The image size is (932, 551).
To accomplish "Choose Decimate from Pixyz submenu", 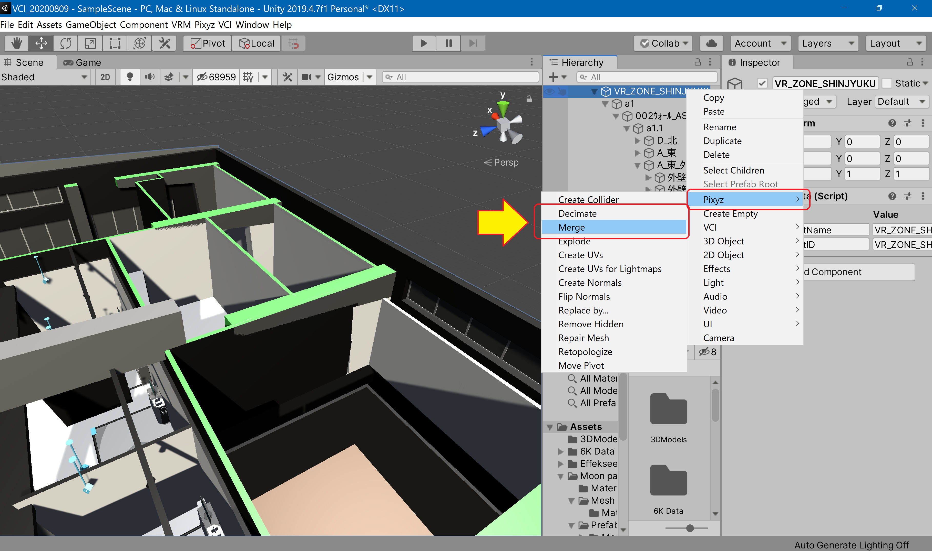I will coord(614,213).
